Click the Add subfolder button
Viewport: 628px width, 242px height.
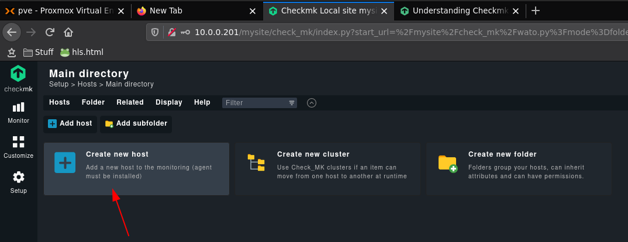[x=136, y=124]
